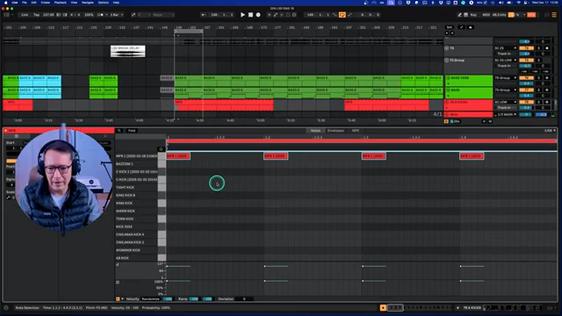Screen dimensions: 562x316
Task: Open the SC LOW routing dropdown
Action: click(x=506, y=102)
